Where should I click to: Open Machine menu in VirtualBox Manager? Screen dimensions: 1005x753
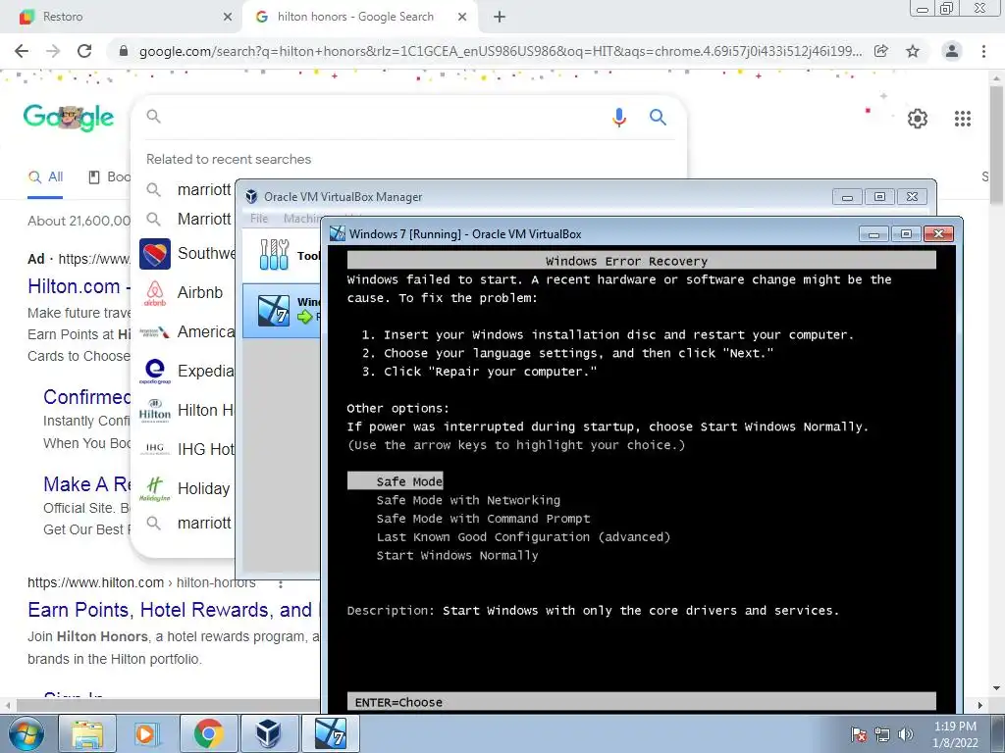pyautogui.click(x=302, y=219)
